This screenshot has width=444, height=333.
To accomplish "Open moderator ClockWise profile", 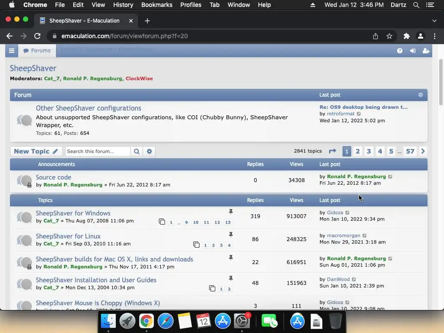I will [139, 78].
